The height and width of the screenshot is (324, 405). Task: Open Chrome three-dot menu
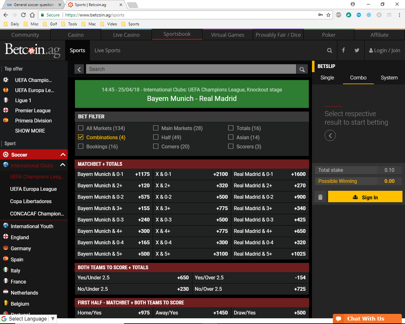click(399, 15)
